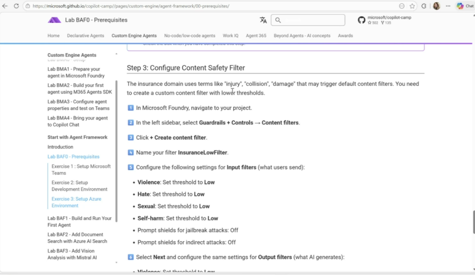475x275 pixels.
Task: Go to the Awards tab
Action: pos(345,36)
